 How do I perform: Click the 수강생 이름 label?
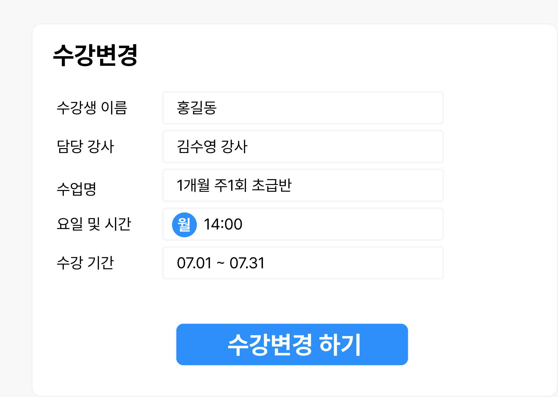point(92,108)
